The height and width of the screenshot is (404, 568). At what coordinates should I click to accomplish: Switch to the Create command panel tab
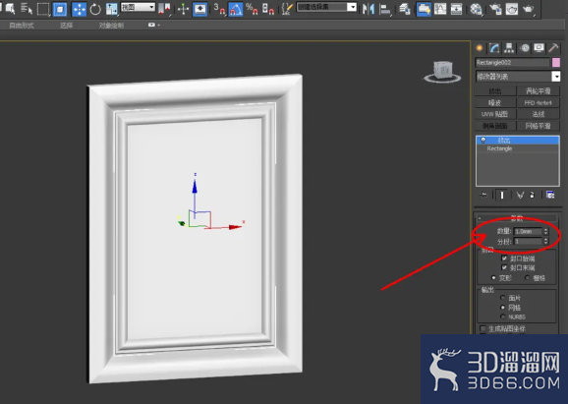(x=480, y=48)
